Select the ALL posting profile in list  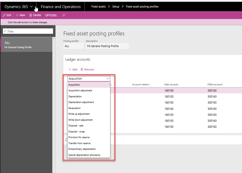[26, 44]
